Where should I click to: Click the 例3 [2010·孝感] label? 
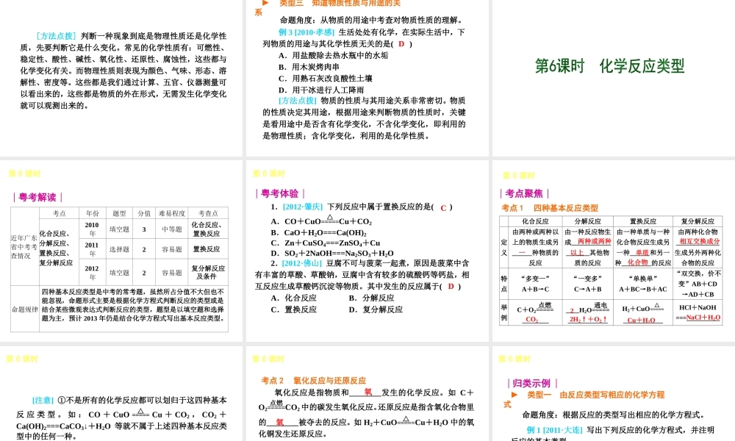(306, 32)
